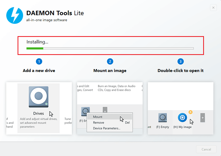Click the eject badge on My image drive
Image resolution: width=221 pixels, height=156 pixels.
click(x=190, y=112)
